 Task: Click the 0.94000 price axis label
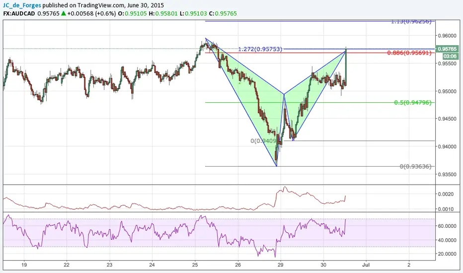coord(447,146)
